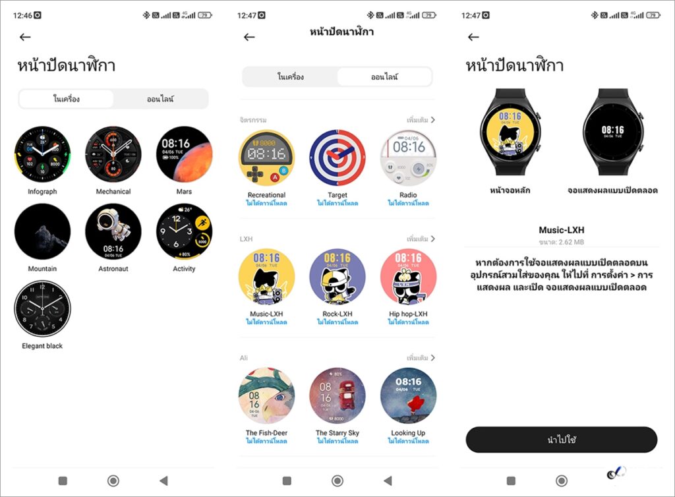675x497 pixels.
Task: Expand เพิ่มเติม for the จิตรกรรม section
Action: pyautogui.click(x=421, y=119)
